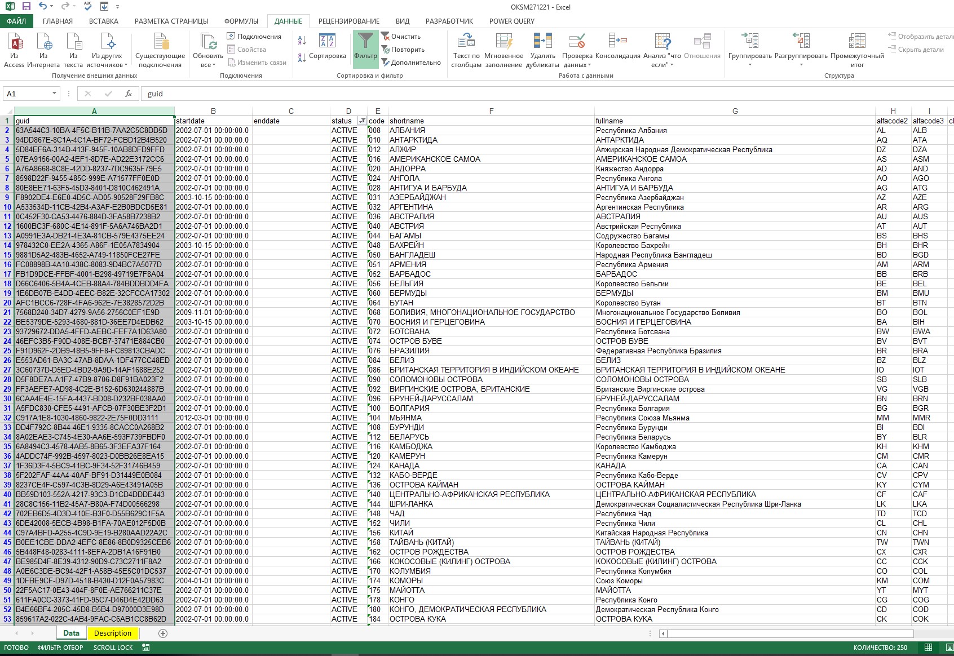Viewport: 954px width, 656px height.
Task: Open the Формулы ribbon tab
Action: tap(241, 21)
